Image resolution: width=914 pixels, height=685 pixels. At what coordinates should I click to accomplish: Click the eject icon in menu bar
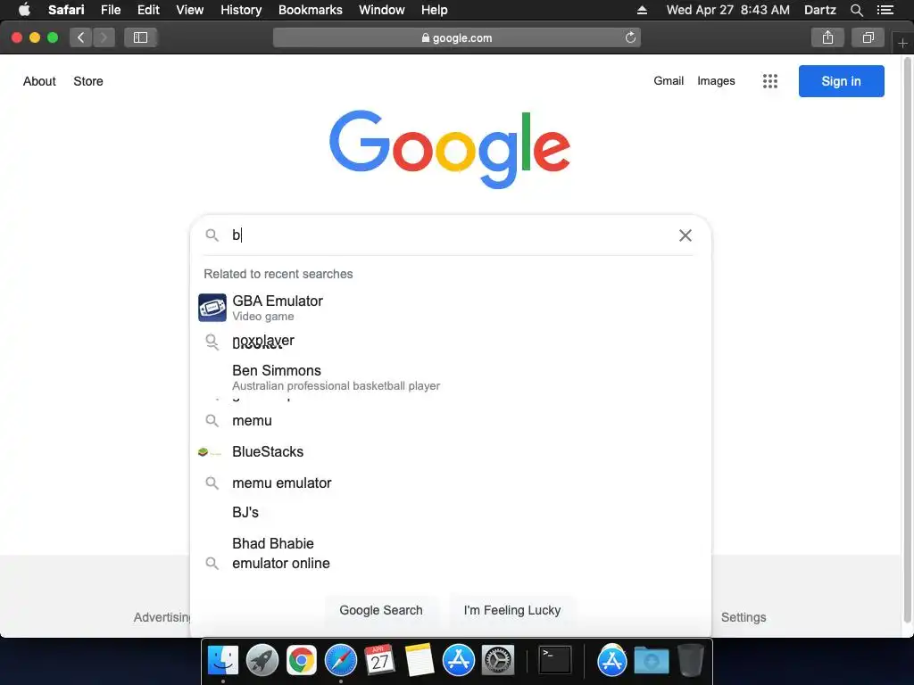pyautogui.click(x=642, y=10)
